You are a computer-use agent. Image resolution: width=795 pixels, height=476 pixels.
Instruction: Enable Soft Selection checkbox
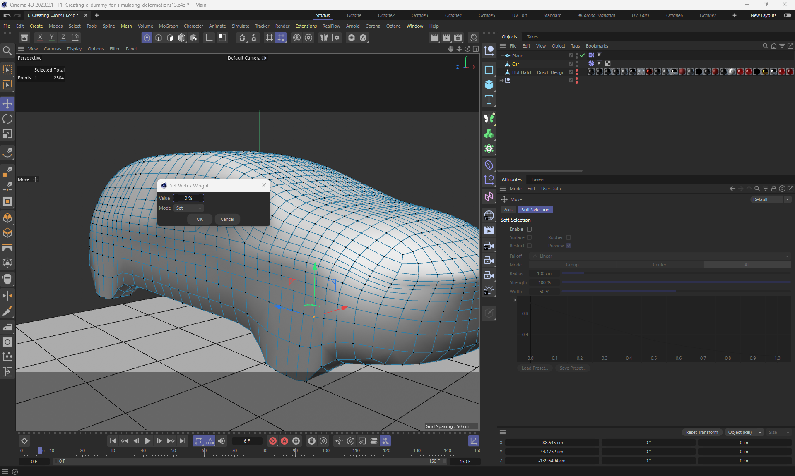click(x=529, y=229)
